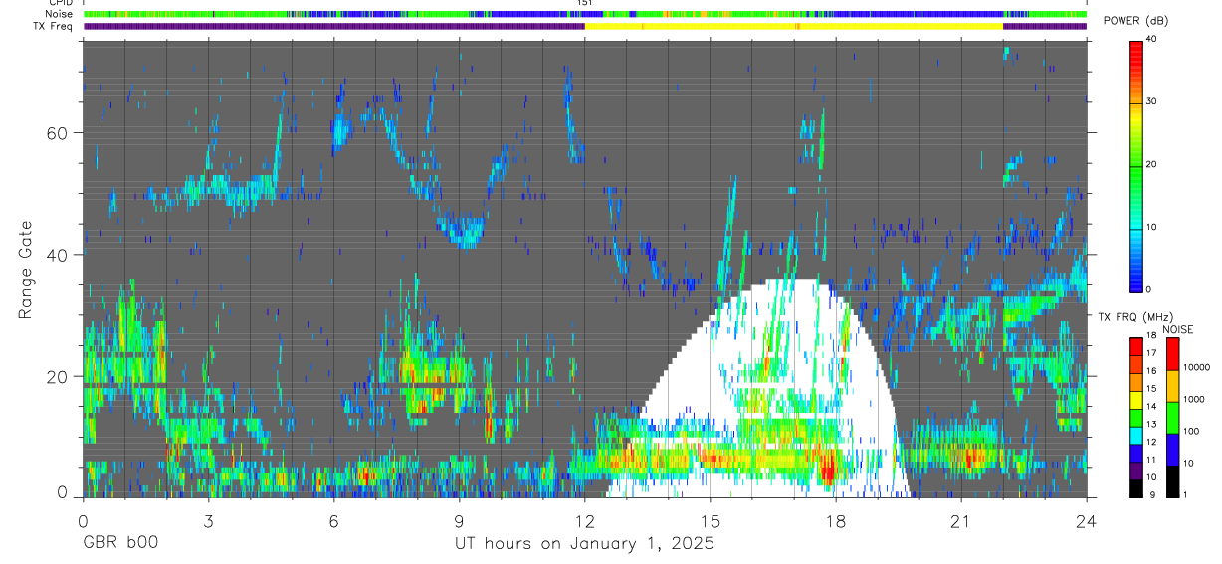Screen dimensions: 1222x564
Task: Click the time axis tick '9'
Action: pyautogui.click(x=459, y=521)
